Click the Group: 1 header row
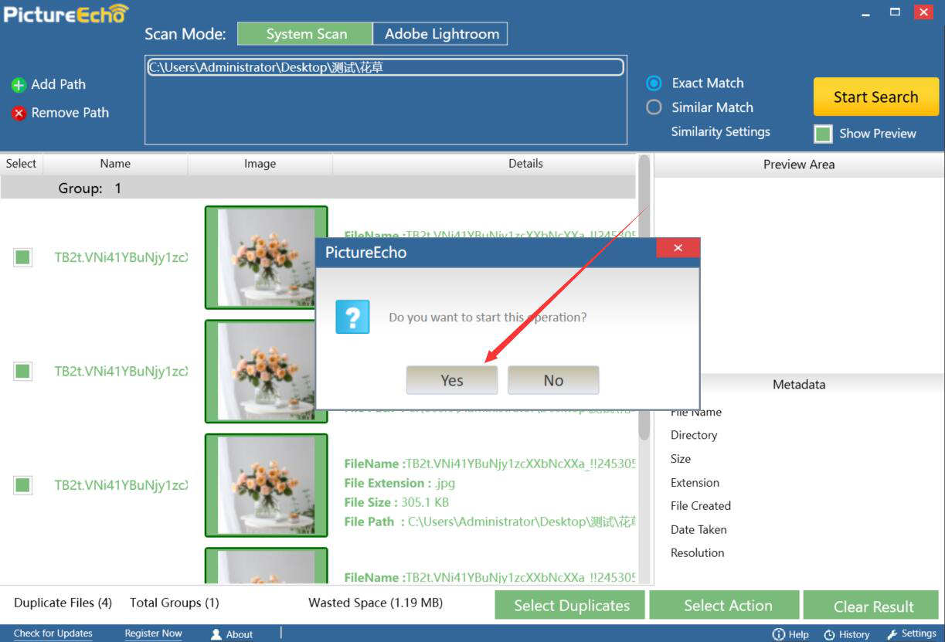 tap(318, 188)
